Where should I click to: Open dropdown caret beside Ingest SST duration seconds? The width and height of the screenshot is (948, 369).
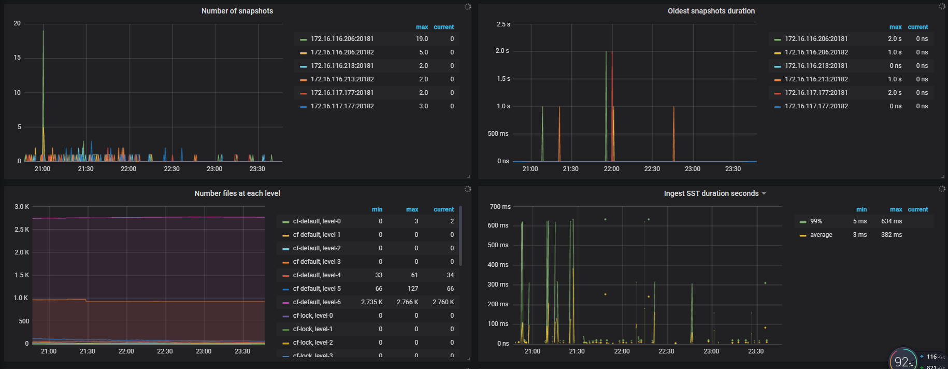[x=764, y=194]
